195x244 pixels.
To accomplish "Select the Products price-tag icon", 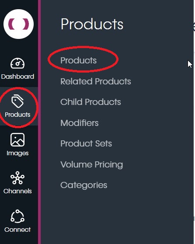I will pyautogui.click(x=17, y=101).
